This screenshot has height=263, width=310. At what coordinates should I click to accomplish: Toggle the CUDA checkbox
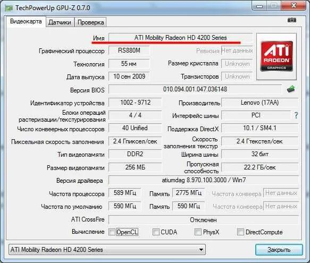click(x=156, y=232)
